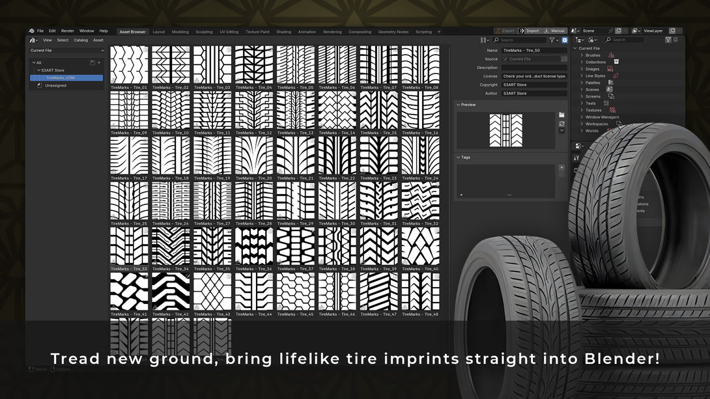Switch to the Sculpting workspace tab
710x399 pixels.
pos(204,32)
